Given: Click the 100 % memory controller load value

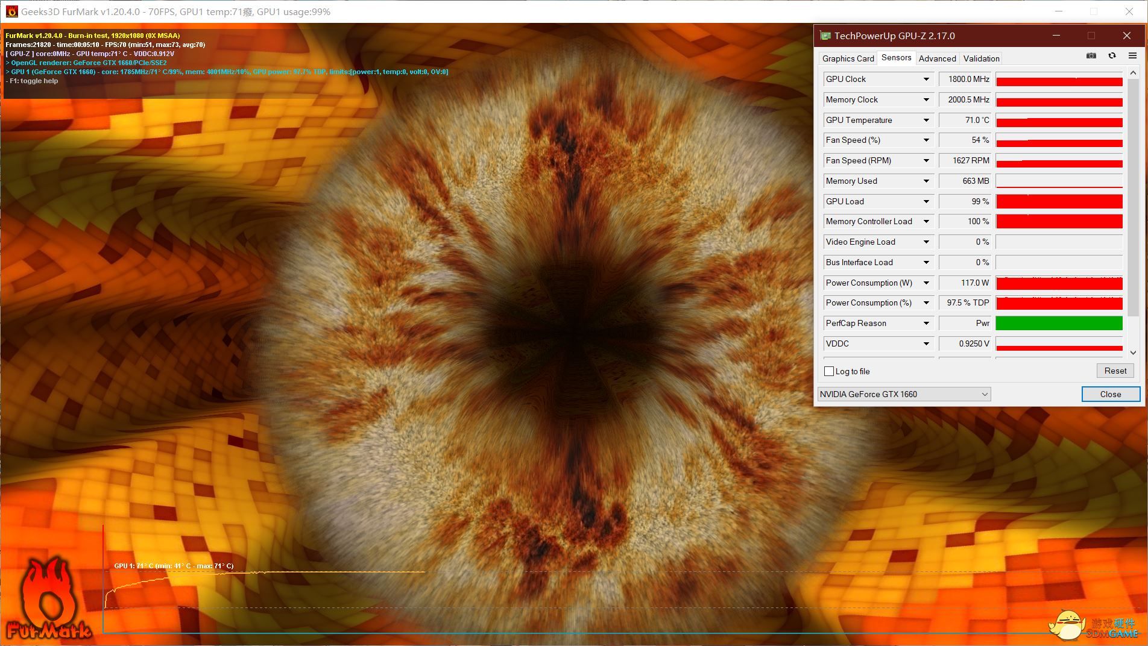Looking at the screenshot, I should click(965, 221).
